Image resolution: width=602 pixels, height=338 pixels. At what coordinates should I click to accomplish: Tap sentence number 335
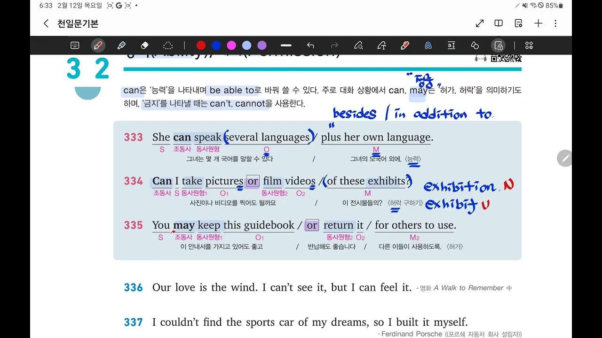[133, 225]
